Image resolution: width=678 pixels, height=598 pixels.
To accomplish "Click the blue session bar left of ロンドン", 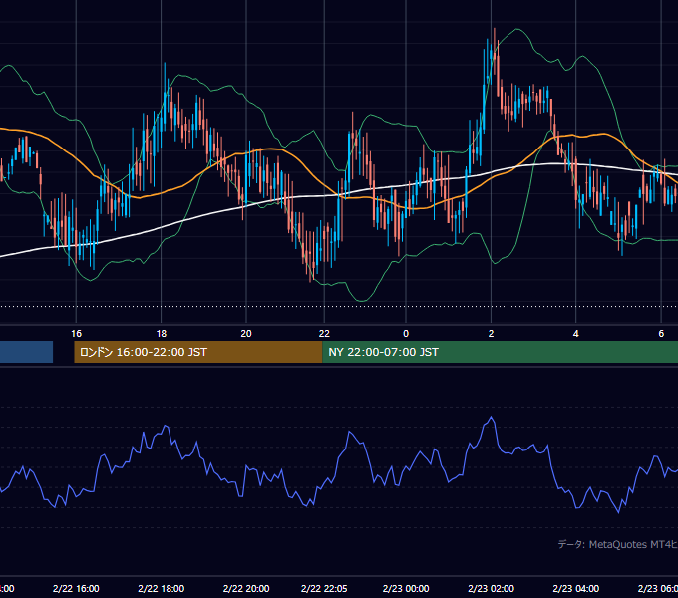I will tap(26, 352).
